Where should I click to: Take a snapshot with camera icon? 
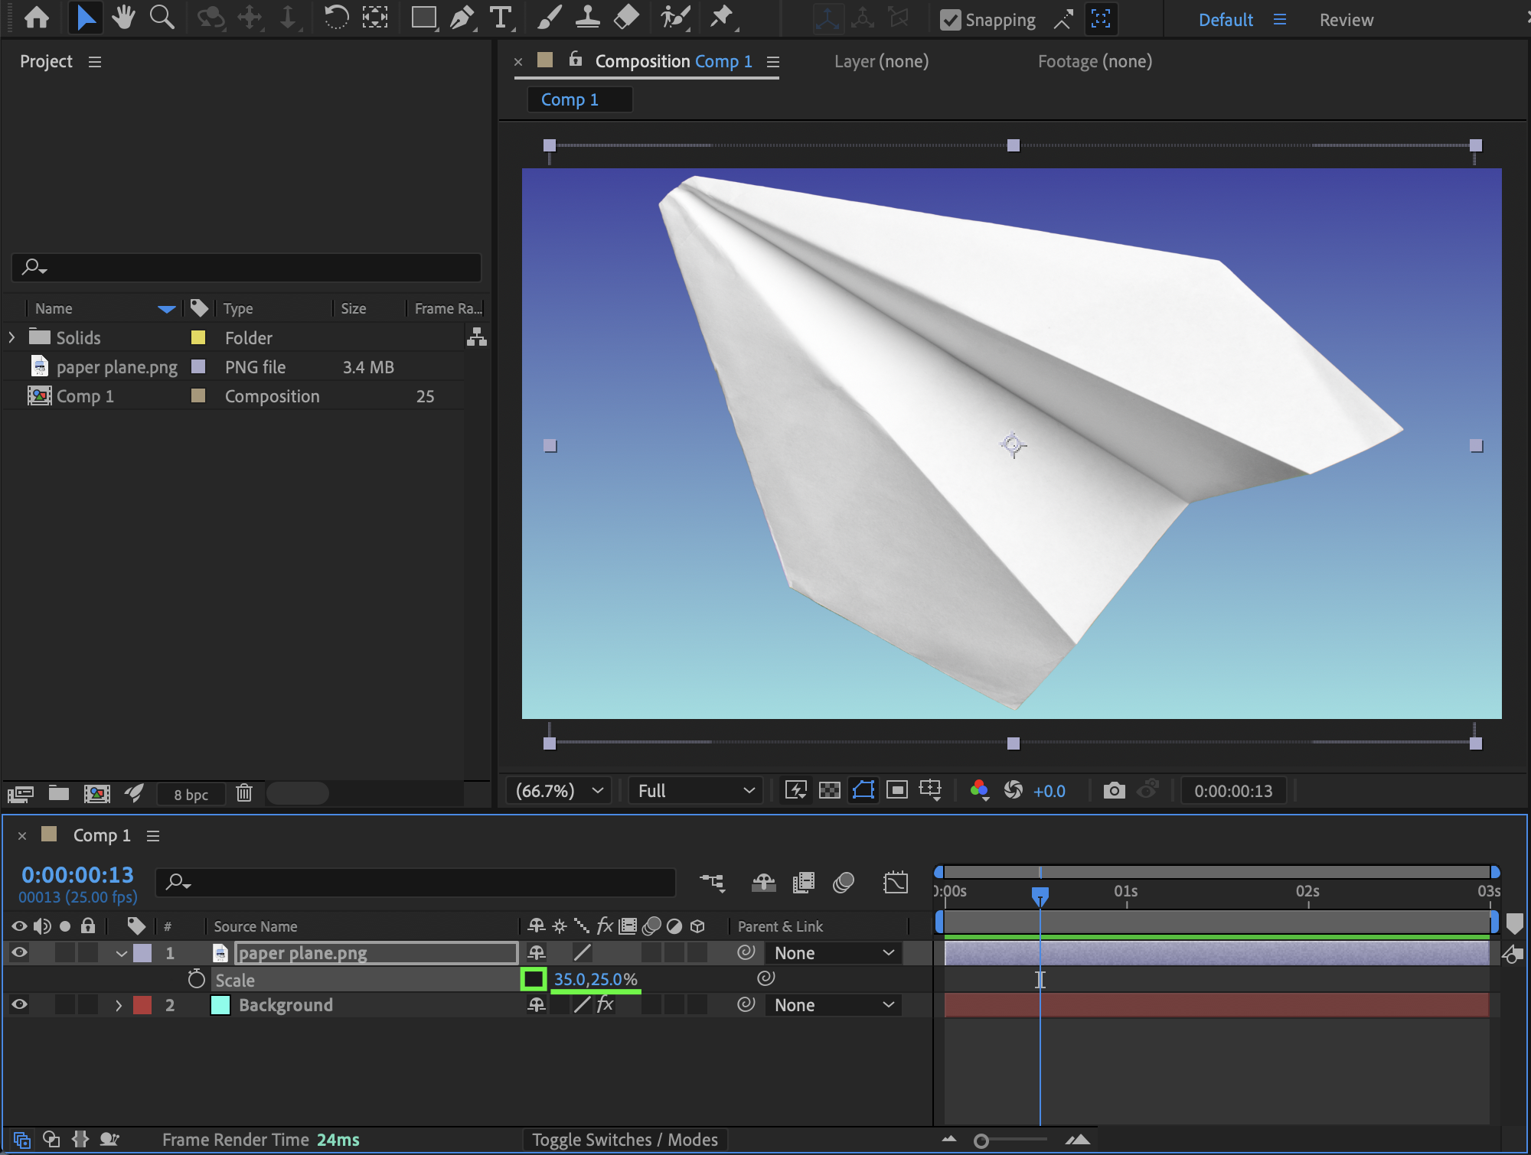point(1114,790)
